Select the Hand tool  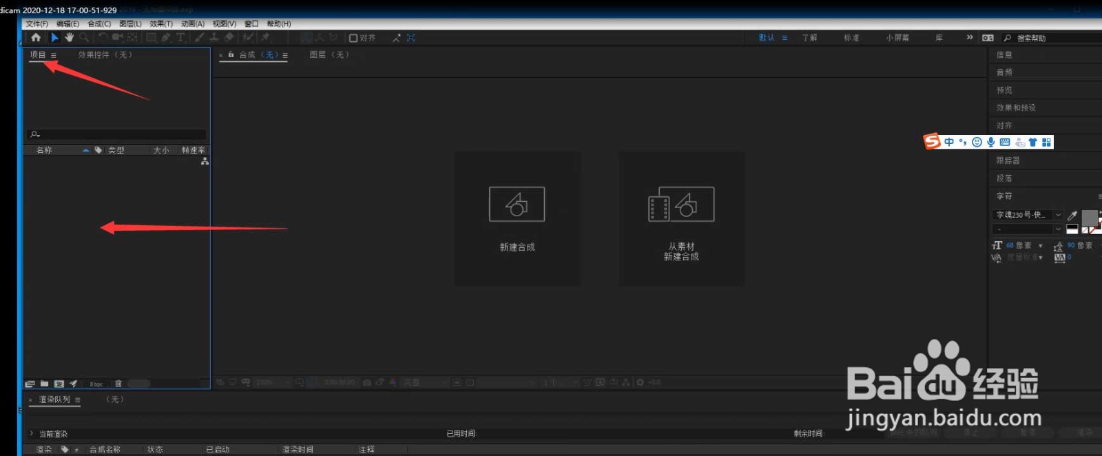pos(69,37)
